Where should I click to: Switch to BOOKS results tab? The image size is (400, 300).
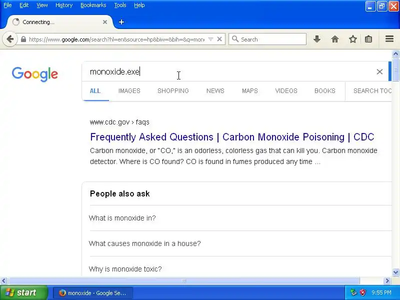324,91
